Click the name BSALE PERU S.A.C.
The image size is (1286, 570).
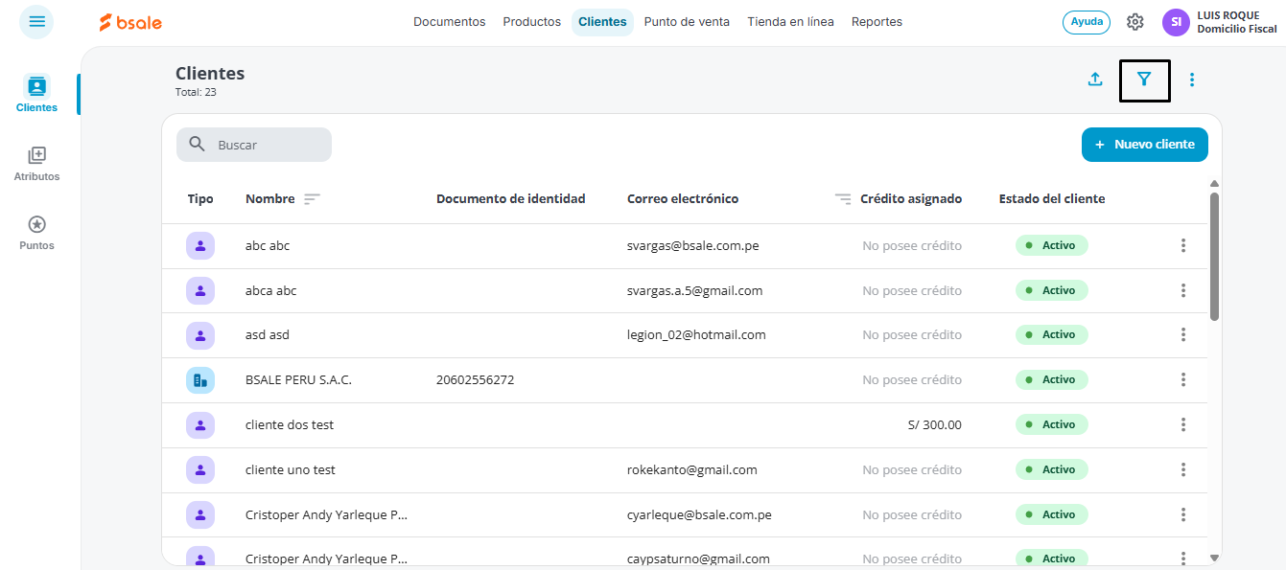coord(298,380)
